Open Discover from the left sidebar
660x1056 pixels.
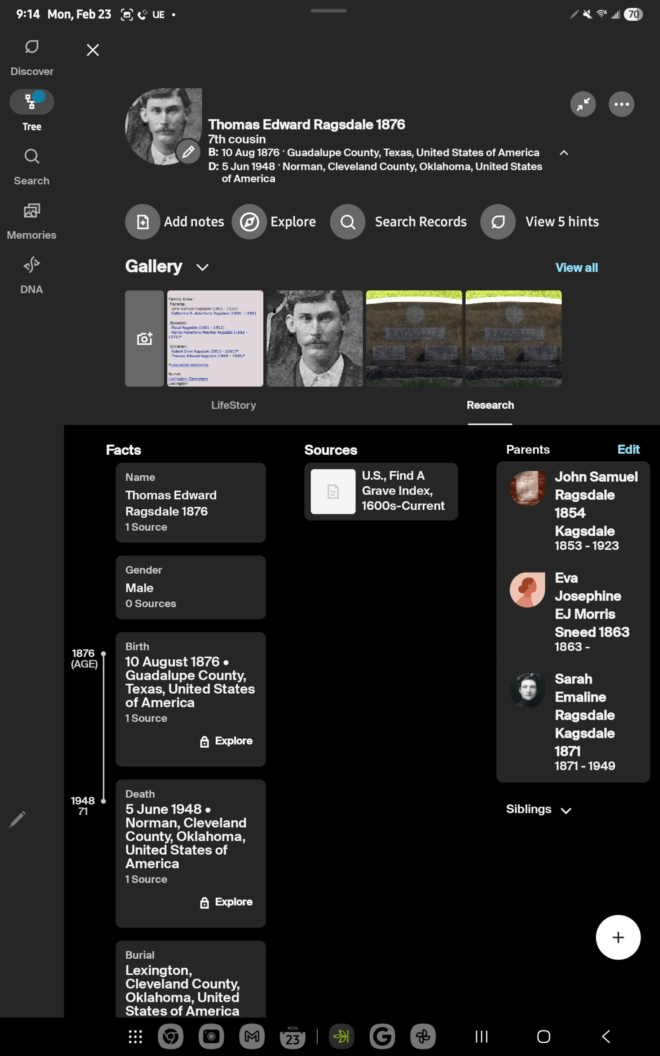[31, 56]
